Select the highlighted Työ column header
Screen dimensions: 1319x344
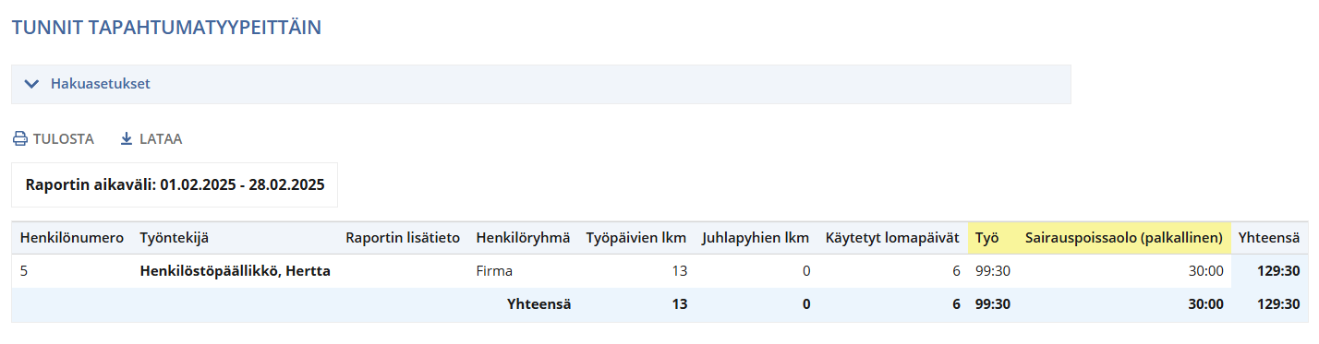(986, 238)
